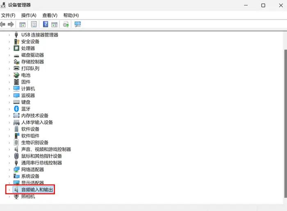The height and width of the screenshot is (211, 287).
Task: Click the forward arrow in toolbar
Action: point(11,25)
